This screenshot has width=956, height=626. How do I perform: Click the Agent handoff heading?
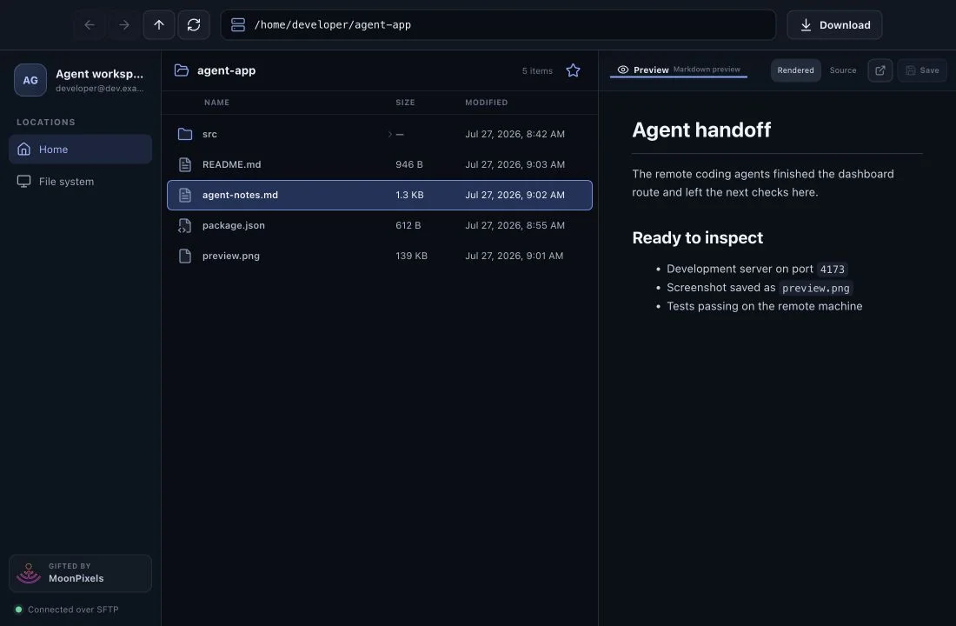point(701,130)
